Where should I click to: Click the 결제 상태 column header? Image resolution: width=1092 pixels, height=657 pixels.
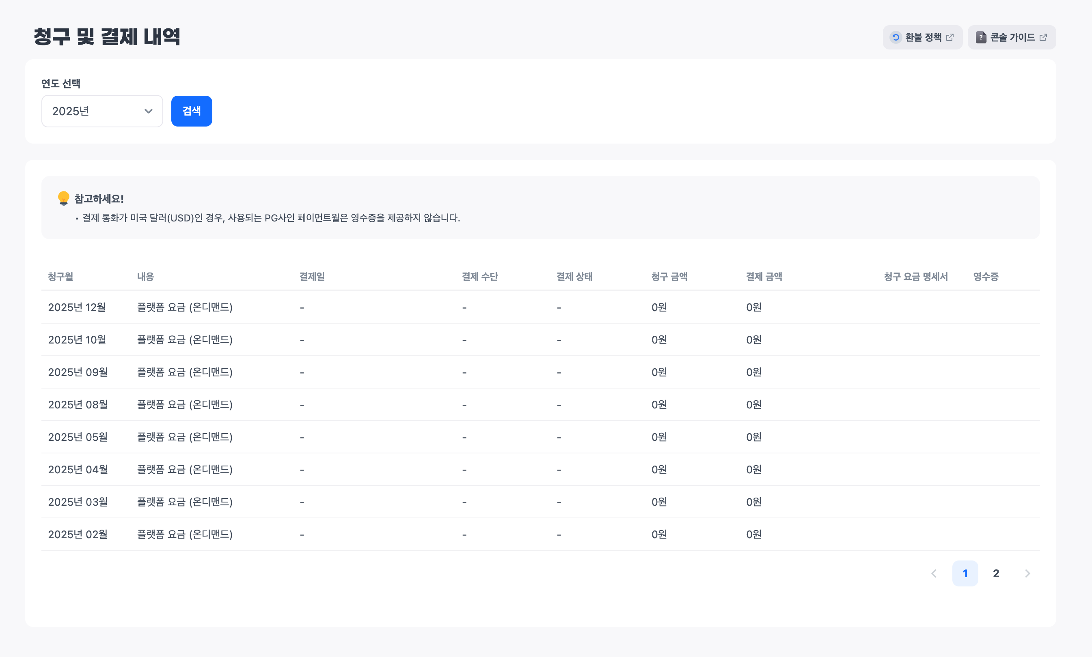574,277
